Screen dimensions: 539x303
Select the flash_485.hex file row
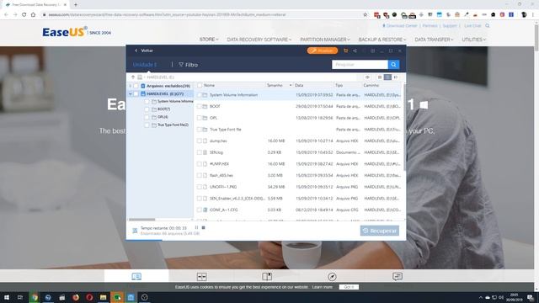(x=298, y=176)
